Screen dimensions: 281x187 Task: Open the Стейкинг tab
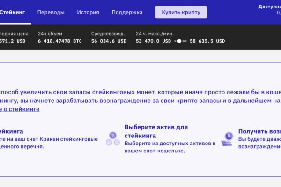pos(13,12)
